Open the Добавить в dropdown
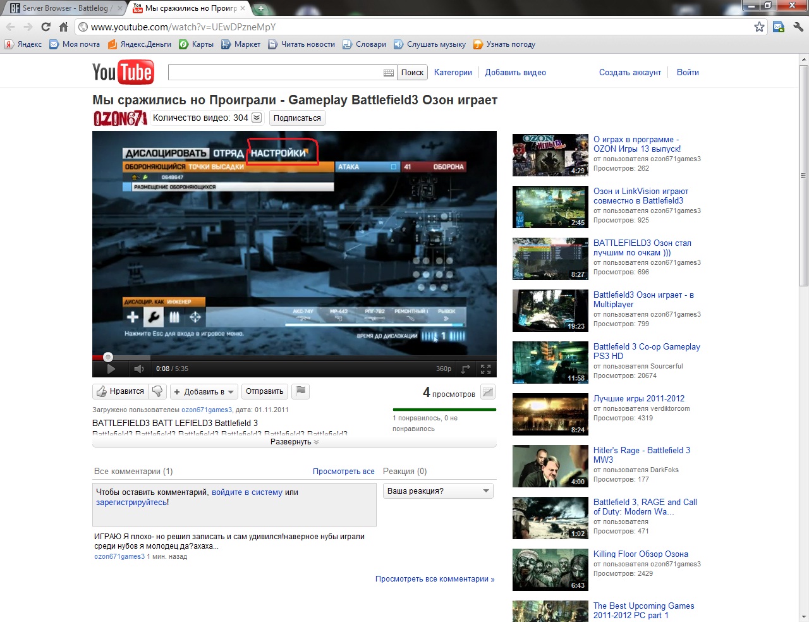 point(204,392)
